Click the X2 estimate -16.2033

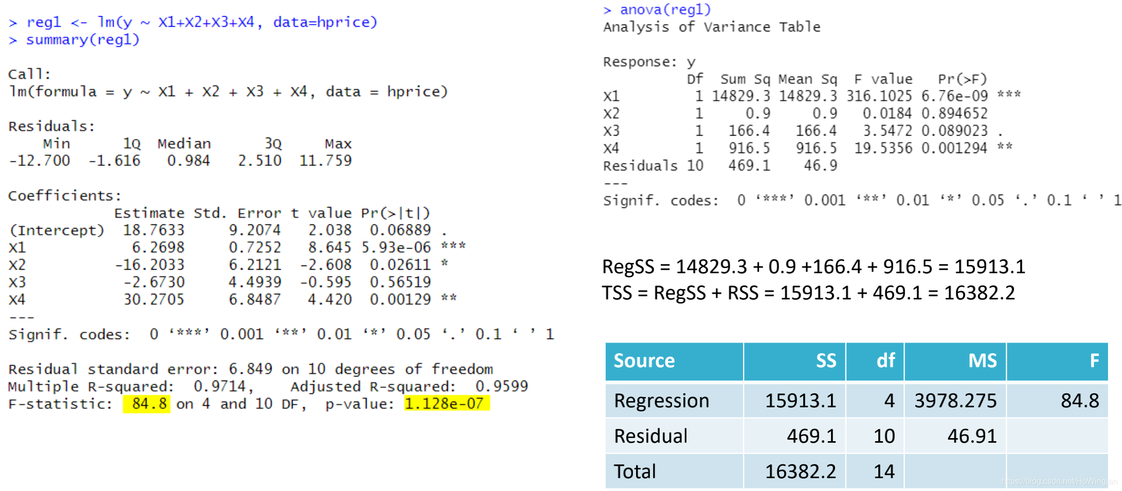coord(149,265)
